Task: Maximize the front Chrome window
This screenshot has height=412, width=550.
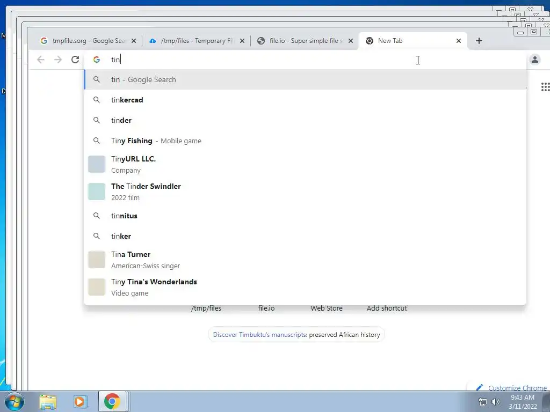Action: (x=533, y=32)
